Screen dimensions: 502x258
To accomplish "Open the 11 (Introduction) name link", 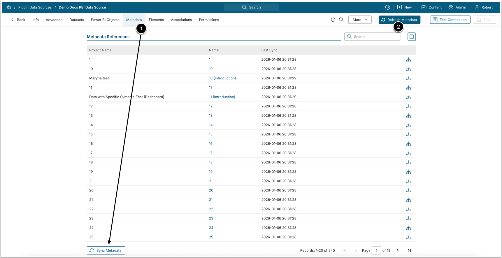I will tap(222, 97).
